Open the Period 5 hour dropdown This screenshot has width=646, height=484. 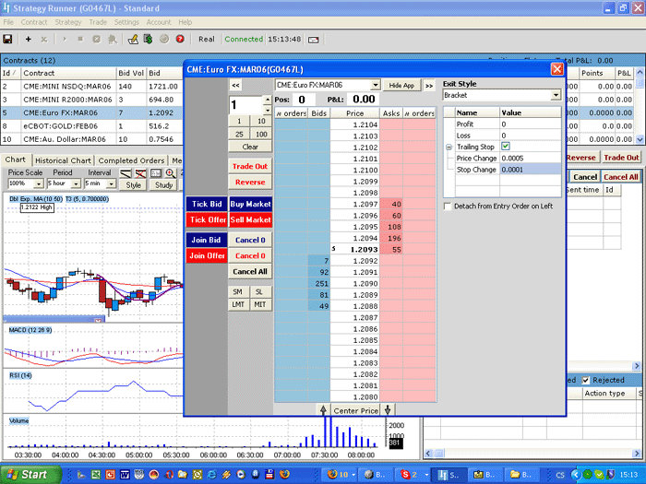click(75, 184)
